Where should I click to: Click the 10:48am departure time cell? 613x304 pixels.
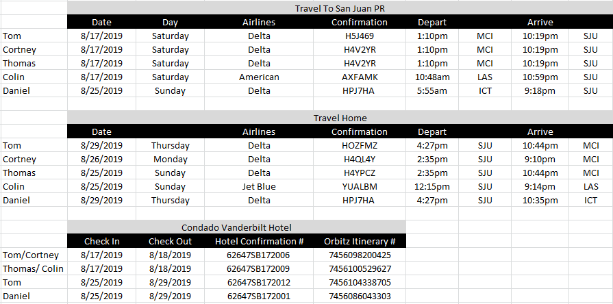432,77
